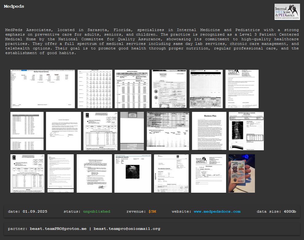Open the Monthly Financial Summary thumbnail

pos(43,89)
